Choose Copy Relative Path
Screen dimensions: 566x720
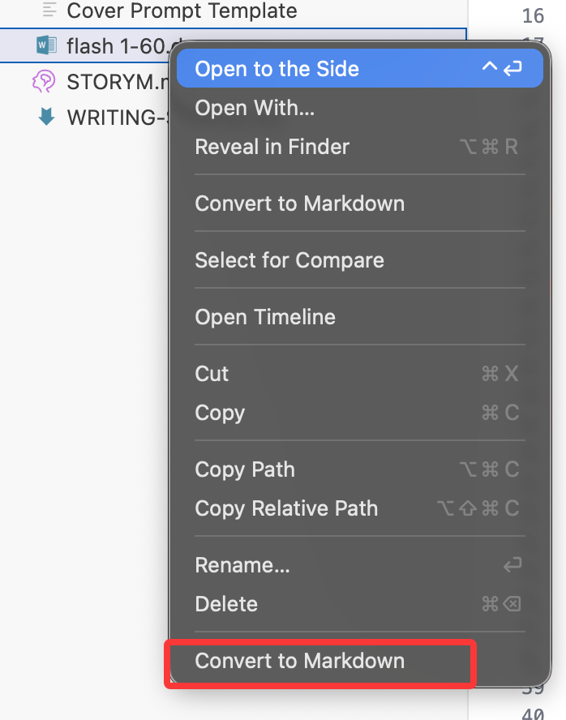pyautogui.click(x=360, y=508)
